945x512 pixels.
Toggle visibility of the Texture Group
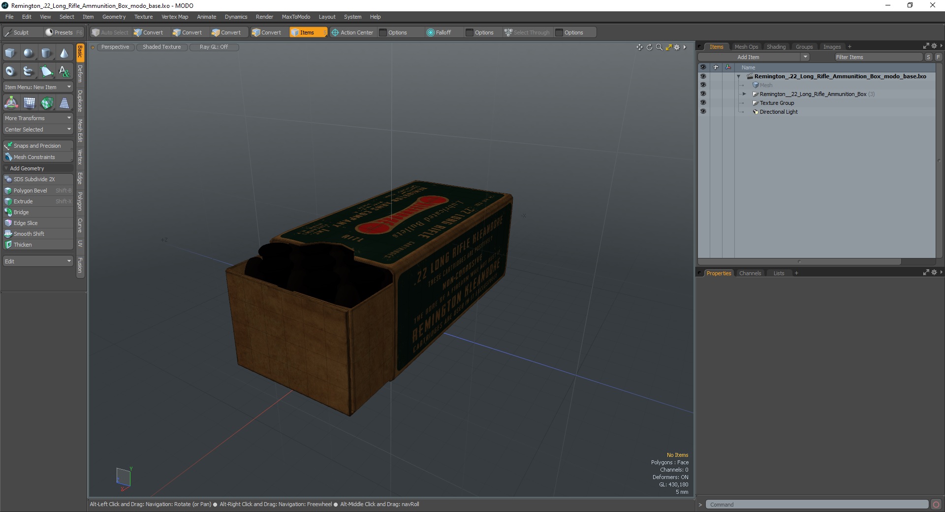tap(703, 103)
